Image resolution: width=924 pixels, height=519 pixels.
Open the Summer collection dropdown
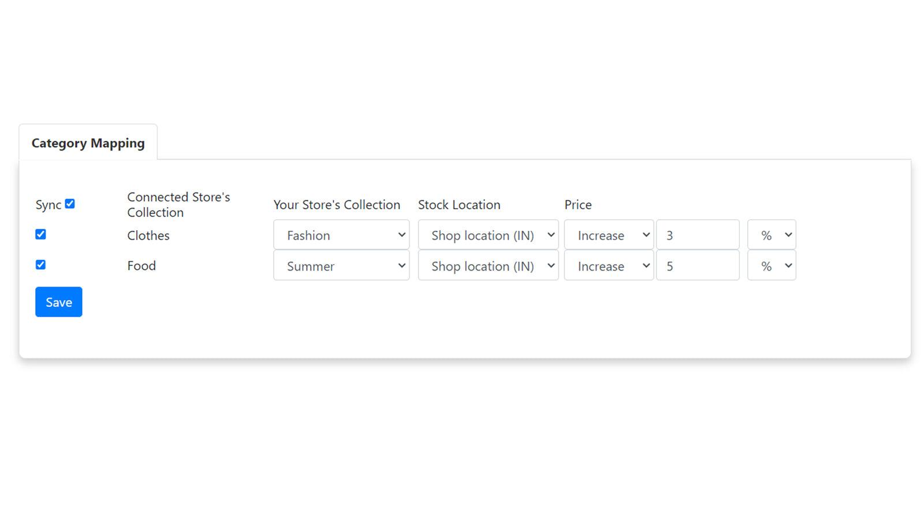click(x=341, y=266)
